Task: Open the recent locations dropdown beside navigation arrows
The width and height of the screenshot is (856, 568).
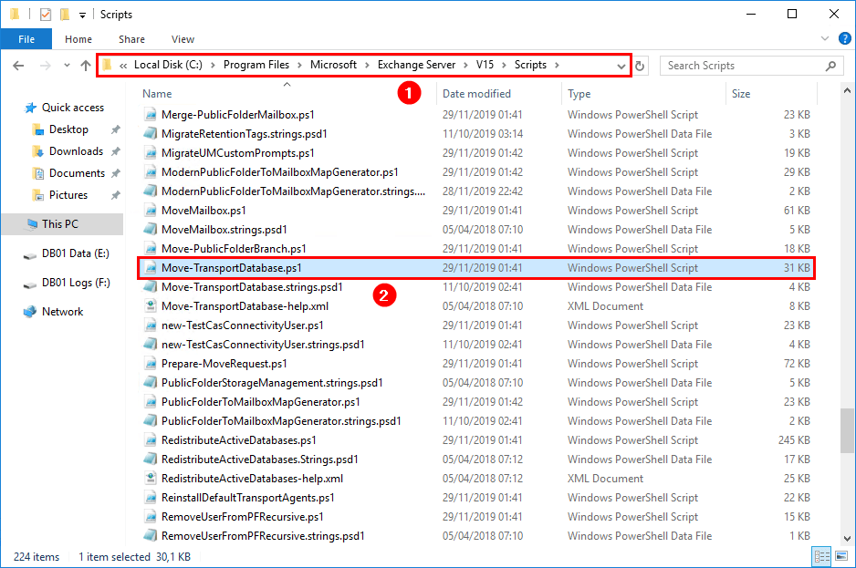Action: [66, 65]
